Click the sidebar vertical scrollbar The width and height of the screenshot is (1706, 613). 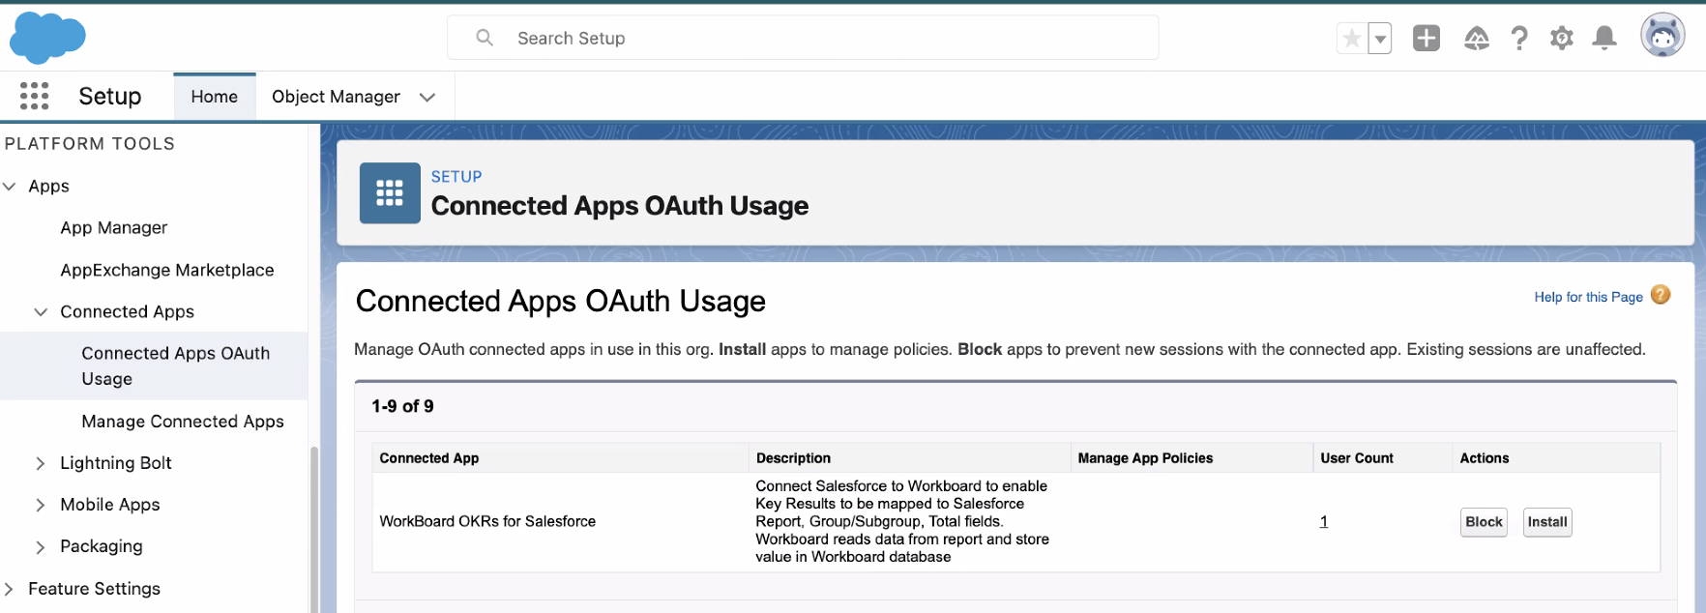tap(313, 530)
